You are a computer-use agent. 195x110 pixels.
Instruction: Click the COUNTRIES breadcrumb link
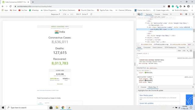tap(60, 27)
